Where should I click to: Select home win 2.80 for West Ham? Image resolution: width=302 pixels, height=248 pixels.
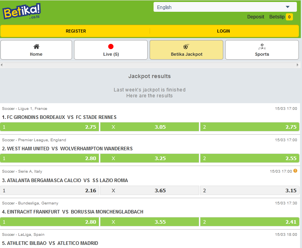point(50,159)
